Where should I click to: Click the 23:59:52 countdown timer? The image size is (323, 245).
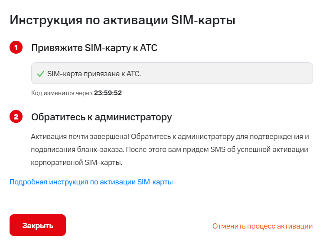click(108, 93)
